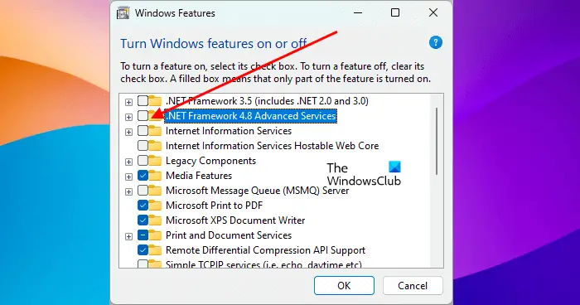Viewport: 580px width, 305px height.
Task: Click folder icon beside Internet Information Services
Action: (x=155, y=131)
